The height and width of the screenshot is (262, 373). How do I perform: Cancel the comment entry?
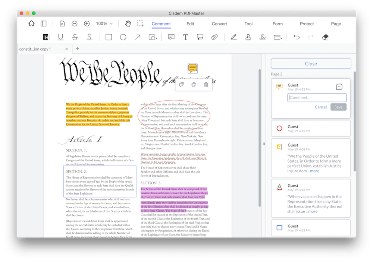[321, 107]
